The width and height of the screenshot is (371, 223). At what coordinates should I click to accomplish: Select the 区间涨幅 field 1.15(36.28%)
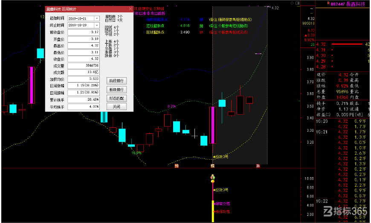coord(84,85)
